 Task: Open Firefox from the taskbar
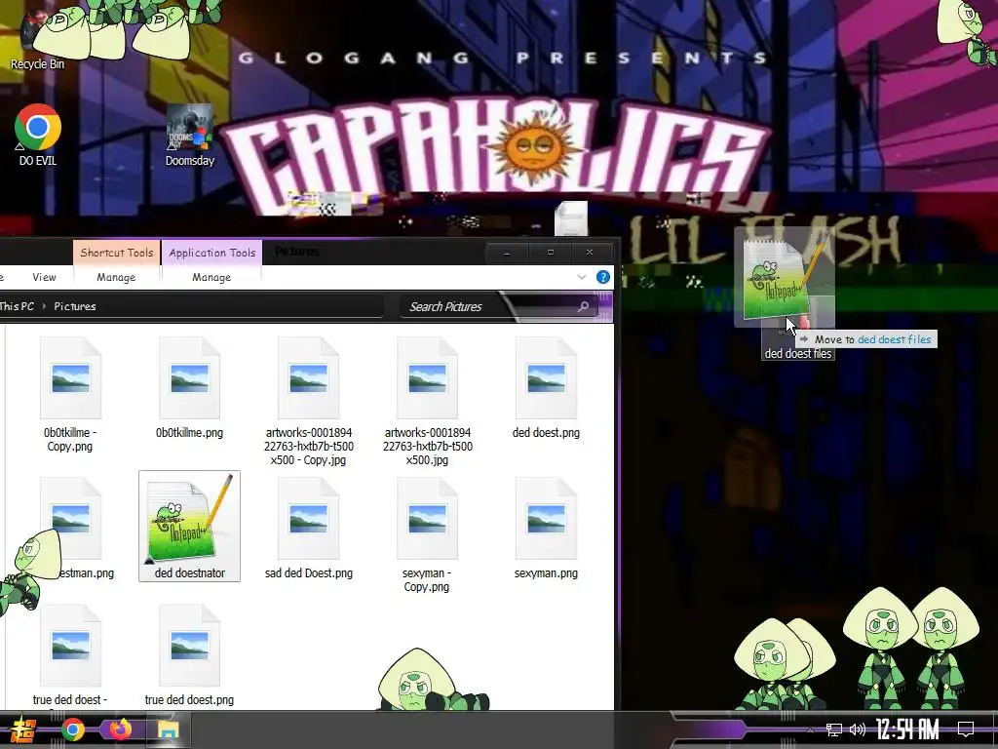120,729
